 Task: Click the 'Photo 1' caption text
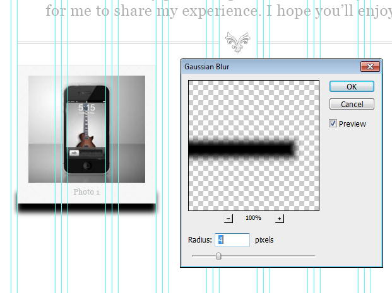(x=86, y=192)
